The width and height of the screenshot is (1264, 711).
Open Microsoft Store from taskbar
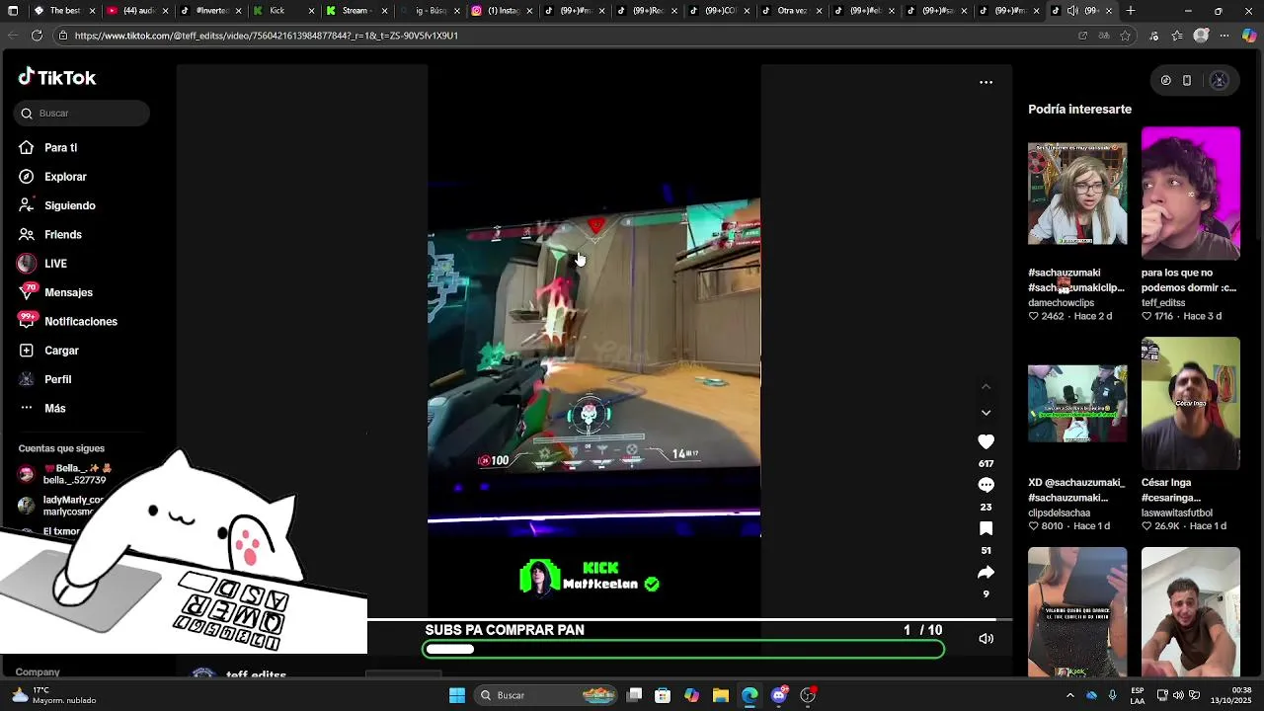click(x=664, y=695)
